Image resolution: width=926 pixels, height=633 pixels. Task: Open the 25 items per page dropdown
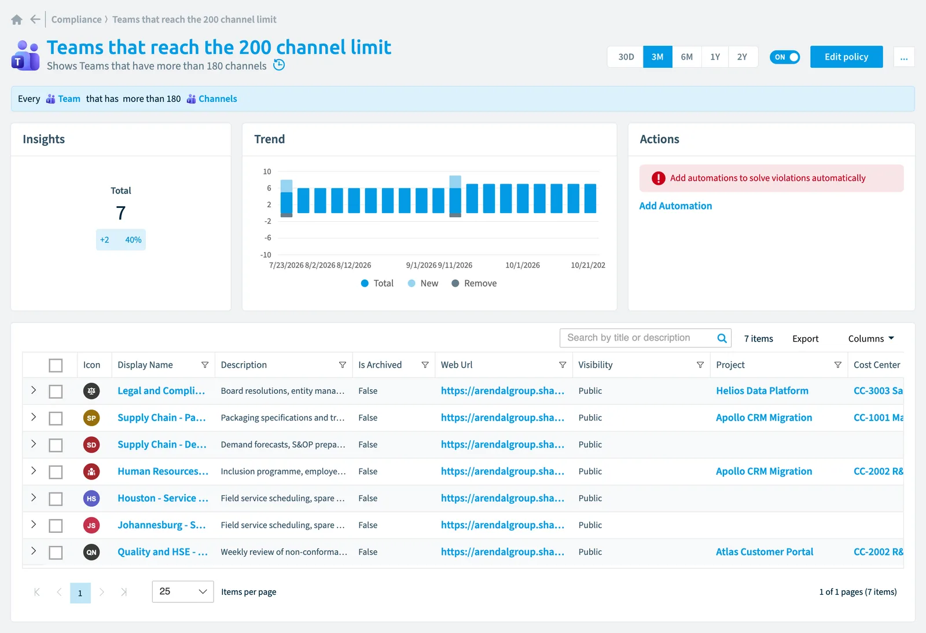tap(183, 591)
